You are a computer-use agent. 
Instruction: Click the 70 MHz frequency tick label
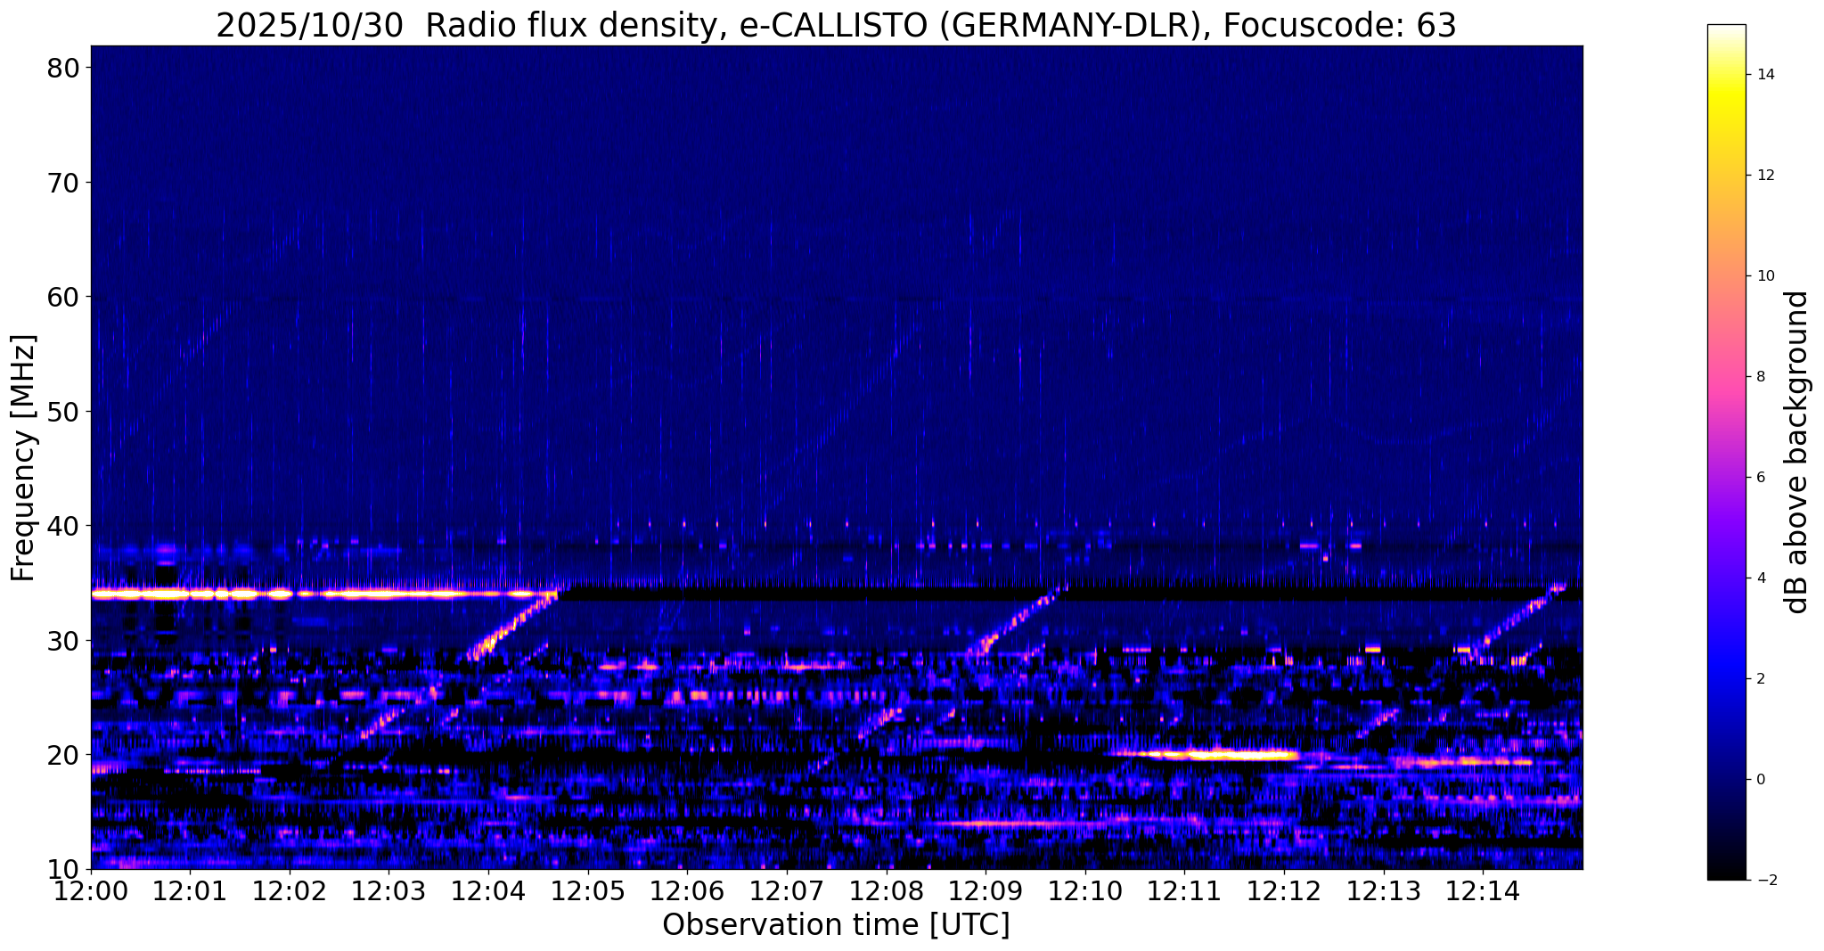(x=63, y=183)
